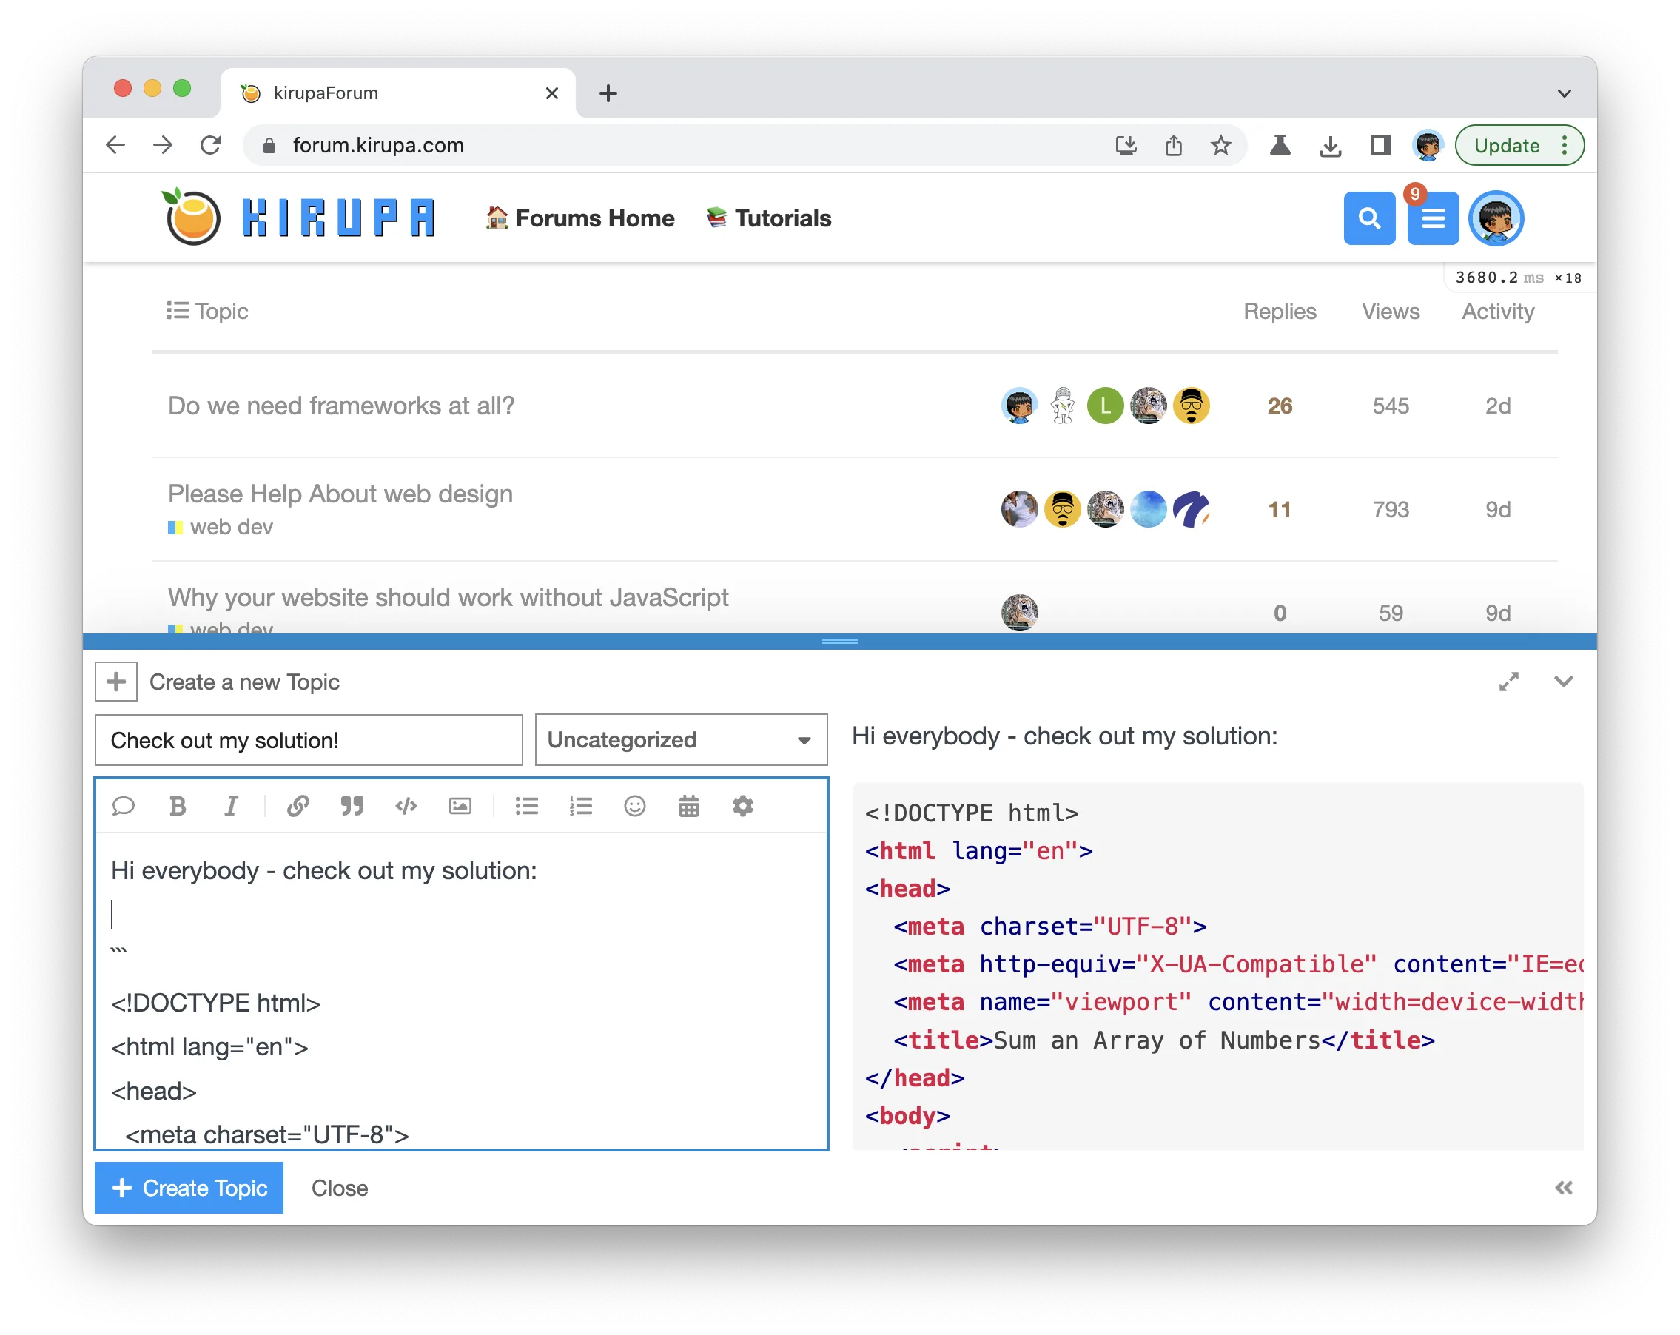1680x1335 pixels.
Task: Open topic 'Please Help About web design'
Action: pyautogui.click(x=340, y=494)
